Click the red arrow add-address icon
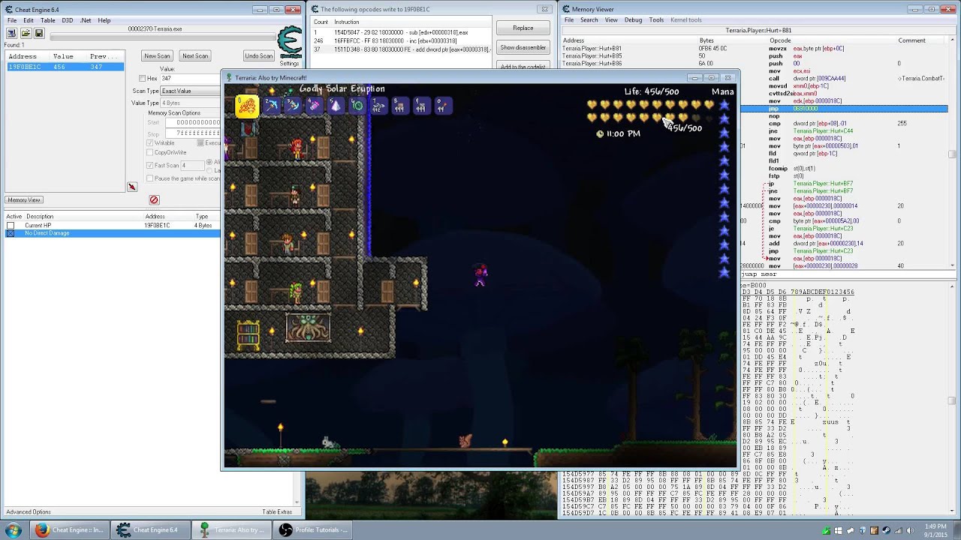The image size is (961, 540). [x=132, y=187]
